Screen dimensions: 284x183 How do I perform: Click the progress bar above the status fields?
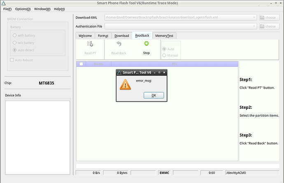(x=177, y=166)
